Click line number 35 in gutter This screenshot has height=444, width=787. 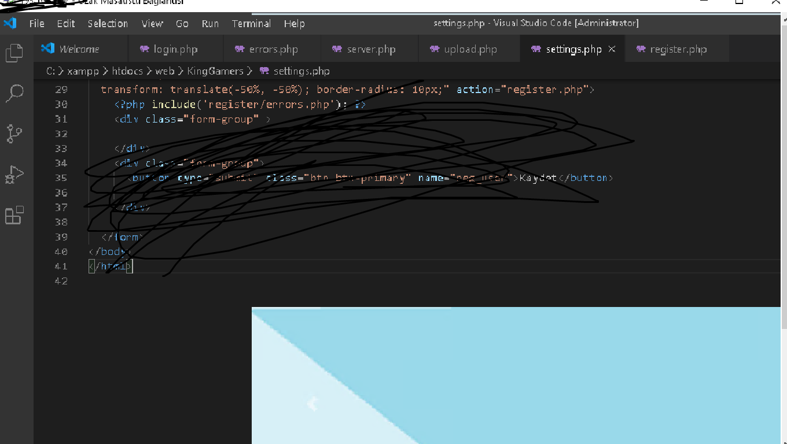(61, 178)
